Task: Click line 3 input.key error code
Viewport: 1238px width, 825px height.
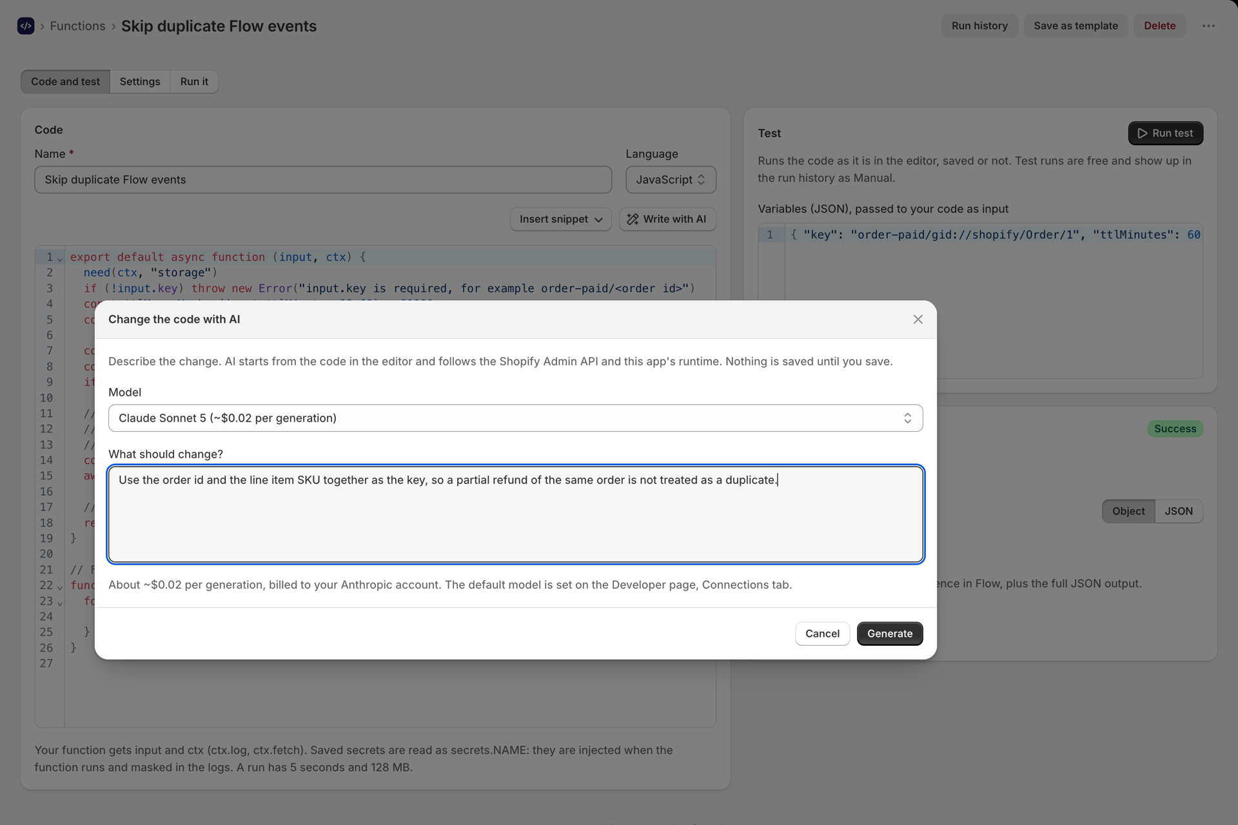Action: pyautogui.click(x=389, y=289)
